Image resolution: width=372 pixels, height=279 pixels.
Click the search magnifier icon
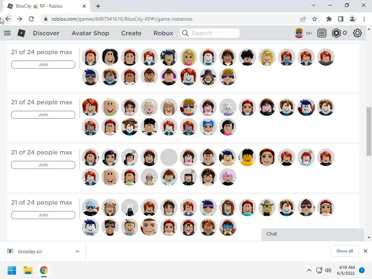tap(185, 33)
